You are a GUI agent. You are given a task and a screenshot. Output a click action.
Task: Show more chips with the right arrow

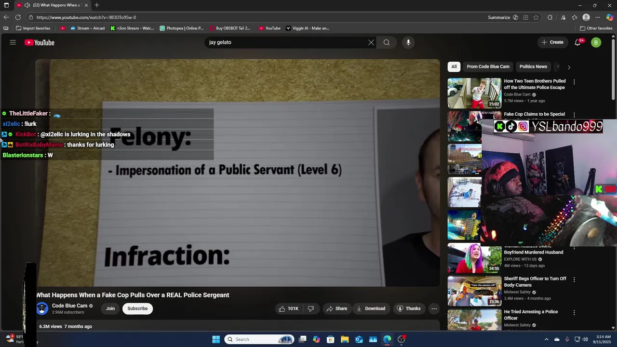[x=569, y=67]
